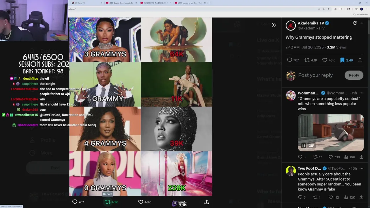Open deathflips username in stream chat
This screenshot has width=370, height=208.
(x=30, y=79)
